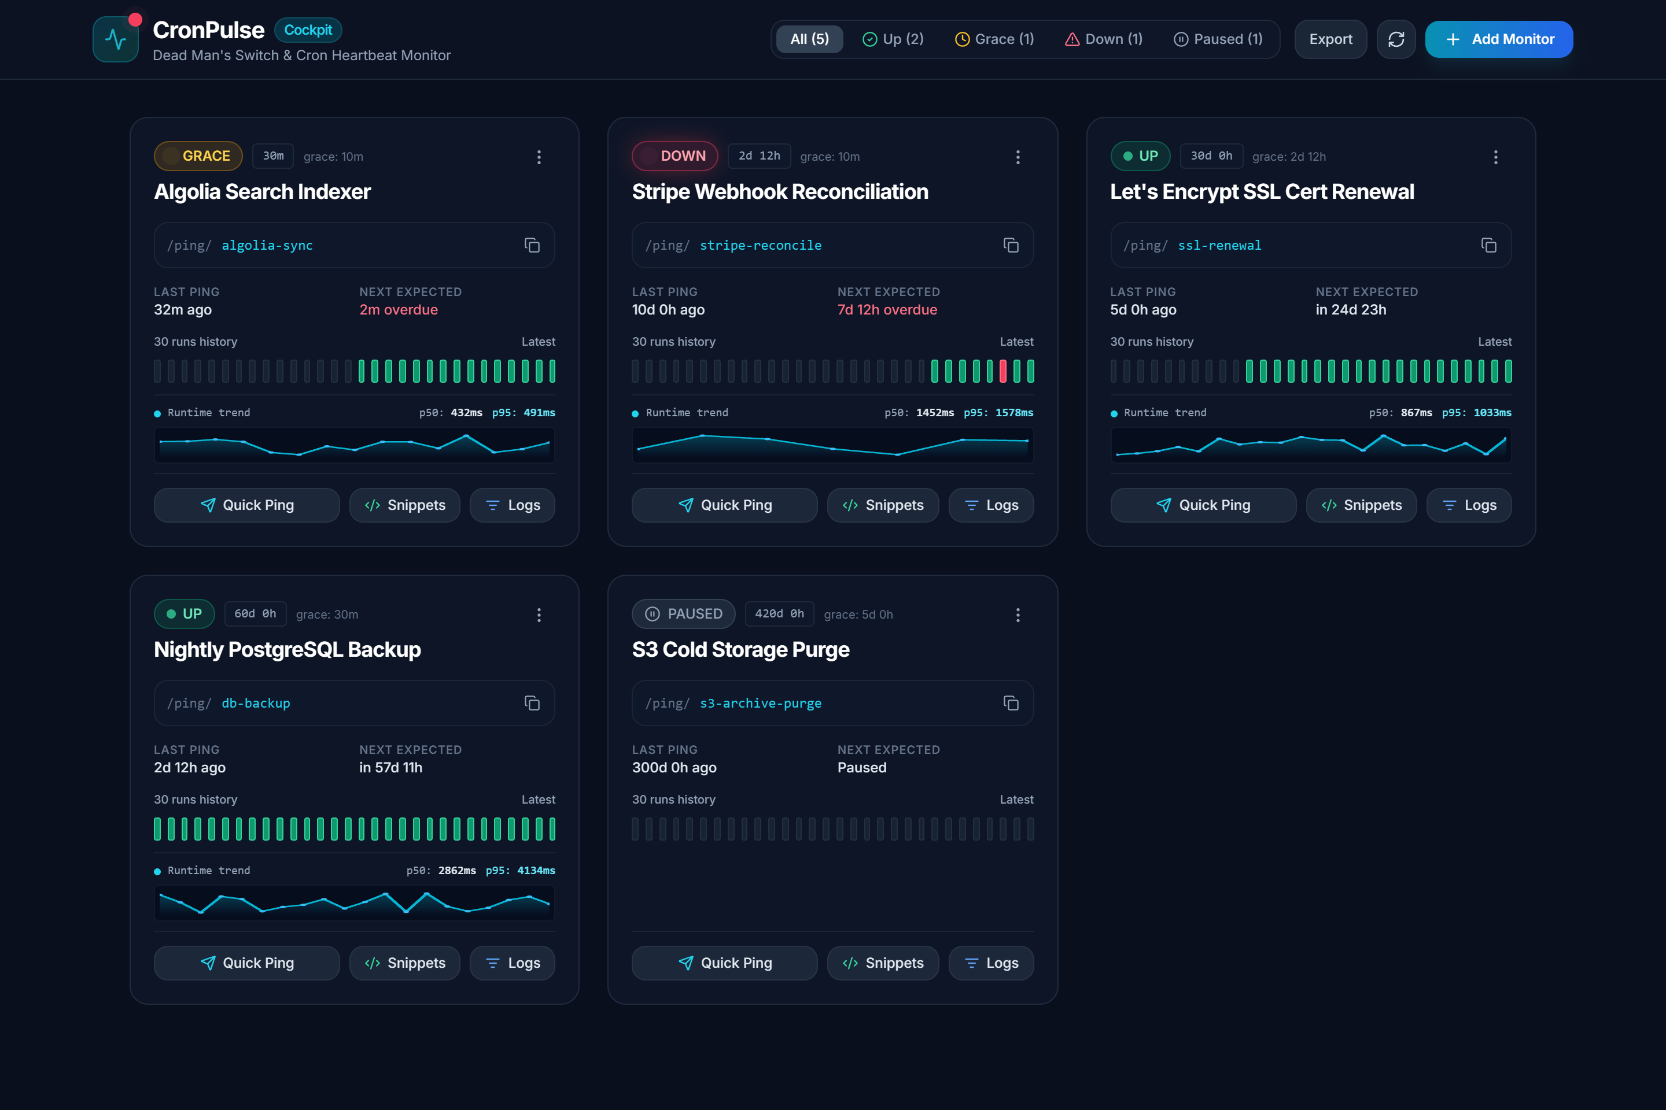Open Snippets for SSL Cert Renewal

(x=1361, y=505)
